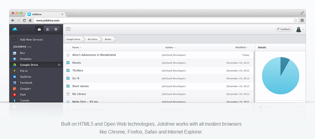Click the Google+ service icon
Screen dimensions: 315x139
coord(15,89)
